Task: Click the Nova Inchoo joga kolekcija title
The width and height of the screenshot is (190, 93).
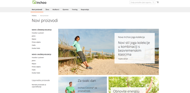Action: coord(131,37)
